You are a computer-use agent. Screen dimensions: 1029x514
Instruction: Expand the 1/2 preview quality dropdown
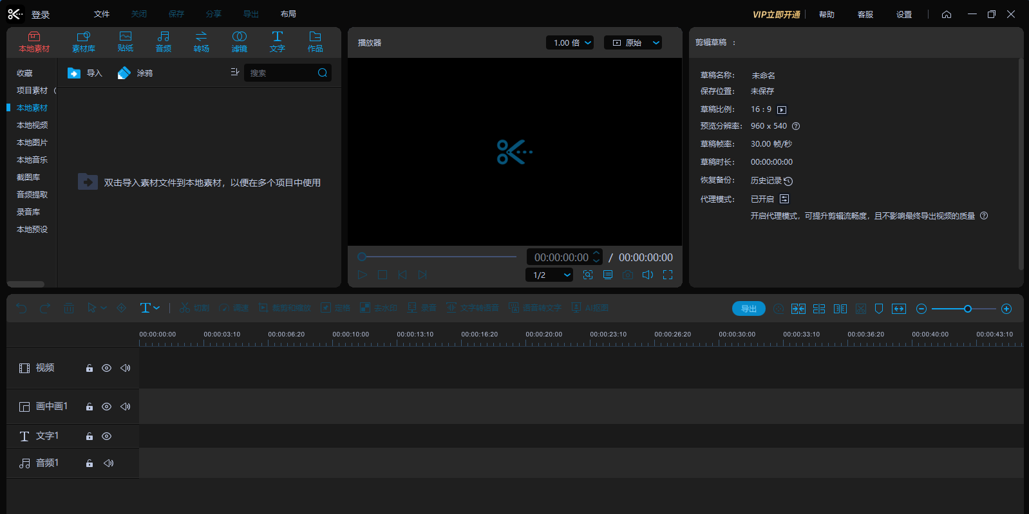[x=549, y=275]
